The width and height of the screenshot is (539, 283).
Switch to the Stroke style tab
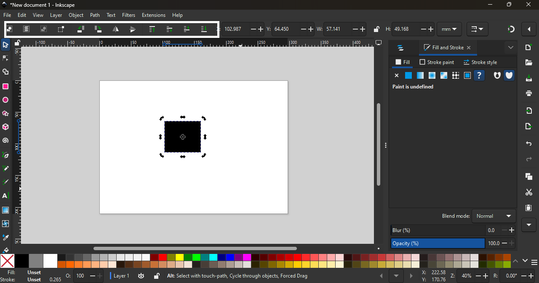tap(480, 62)
